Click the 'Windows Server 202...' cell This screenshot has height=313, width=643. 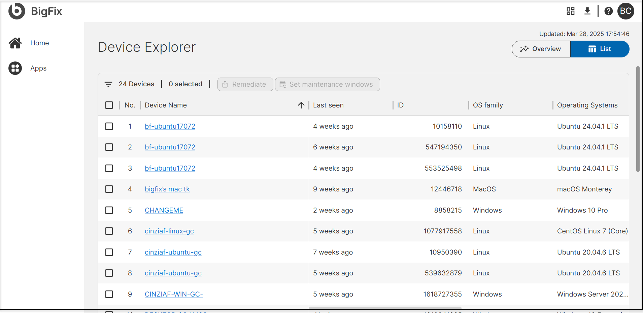point(593,294)
